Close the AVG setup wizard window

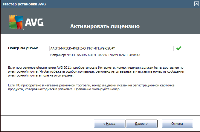pyautogui.click(x=196, y=4)
